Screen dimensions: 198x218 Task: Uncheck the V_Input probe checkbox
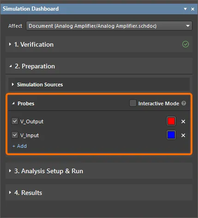(x=15, y=135)
